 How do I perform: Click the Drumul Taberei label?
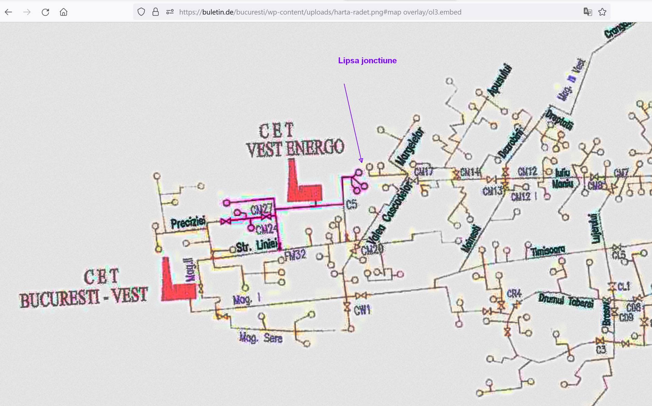(x=566, y=300)
